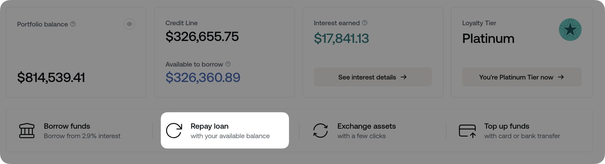Click the Platinum loyalty tier title
Screen dimensions: 605x164
[488, 38]
